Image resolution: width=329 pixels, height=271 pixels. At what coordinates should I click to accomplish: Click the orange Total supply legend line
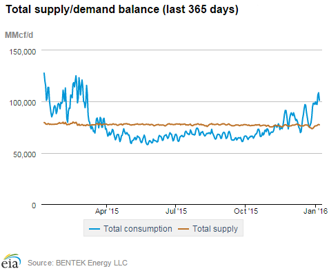click(x=183, y=229)
